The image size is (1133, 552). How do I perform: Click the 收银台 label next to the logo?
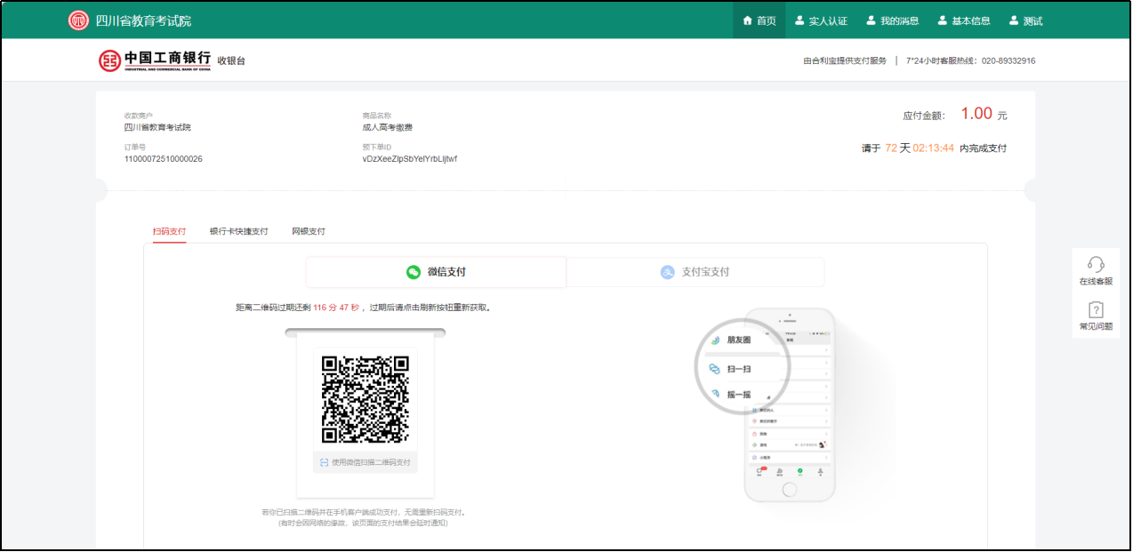[x=231, y=60]
